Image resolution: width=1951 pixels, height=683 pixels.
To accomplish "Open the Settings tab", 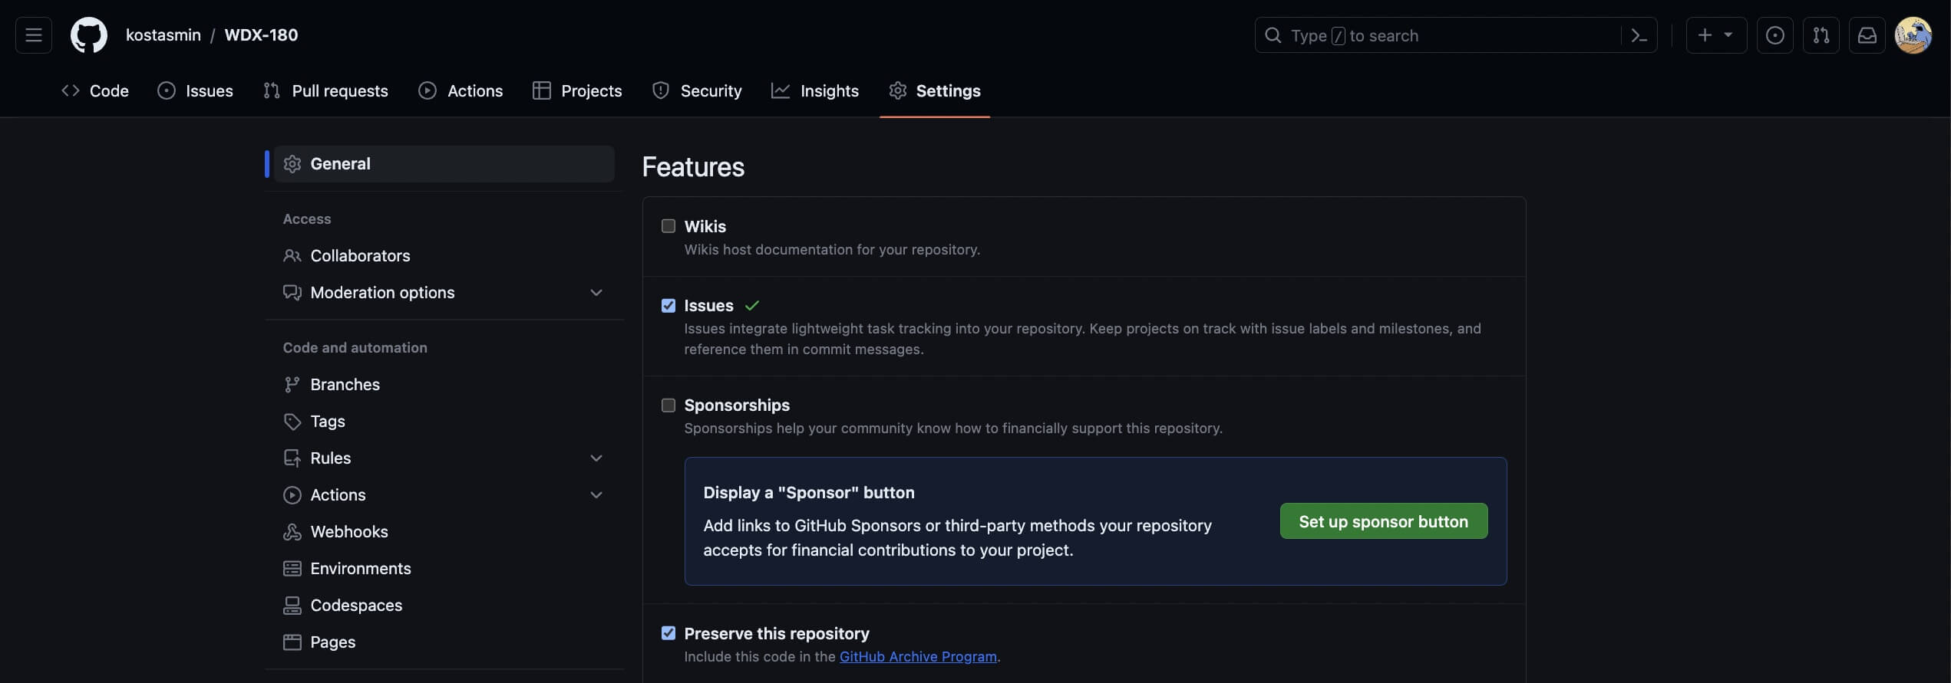I will [x=935, y=90].
